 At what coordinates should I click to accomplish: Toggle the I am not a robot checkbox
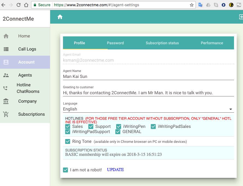point(65,170)
